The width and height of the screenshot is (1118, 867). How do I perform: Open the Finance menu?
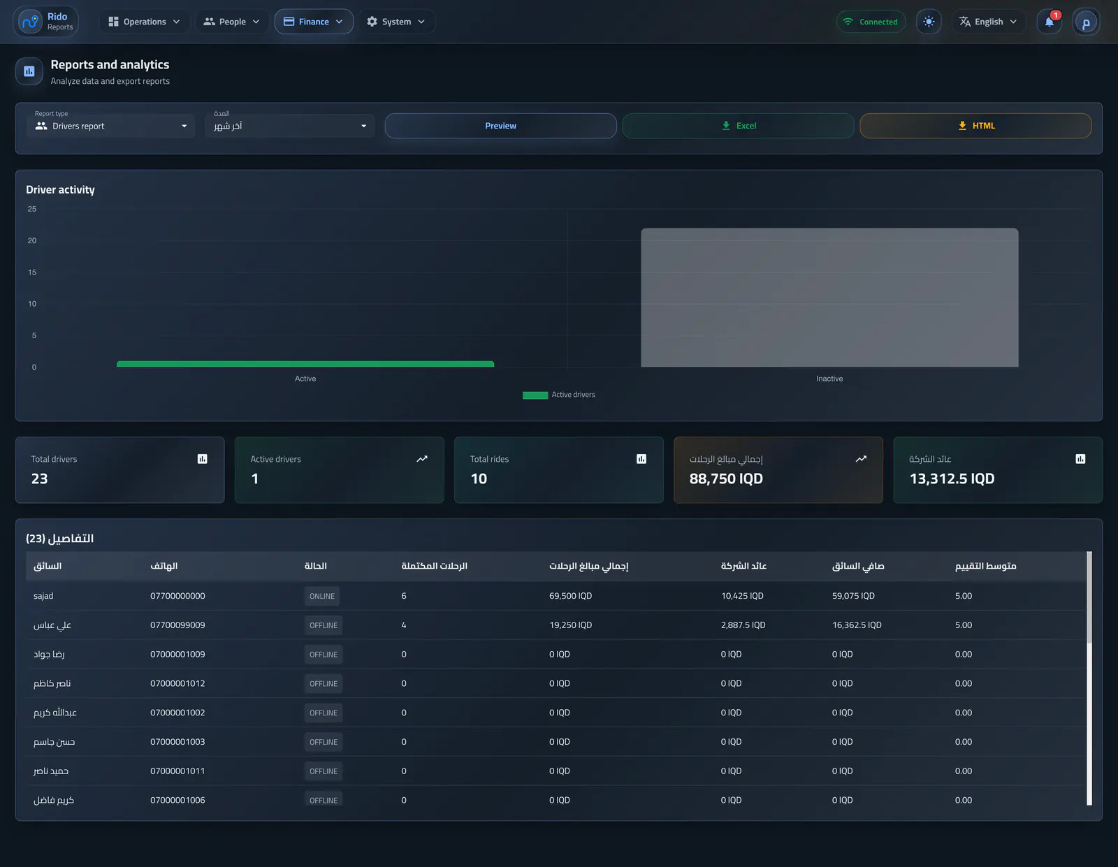(314, 22)
